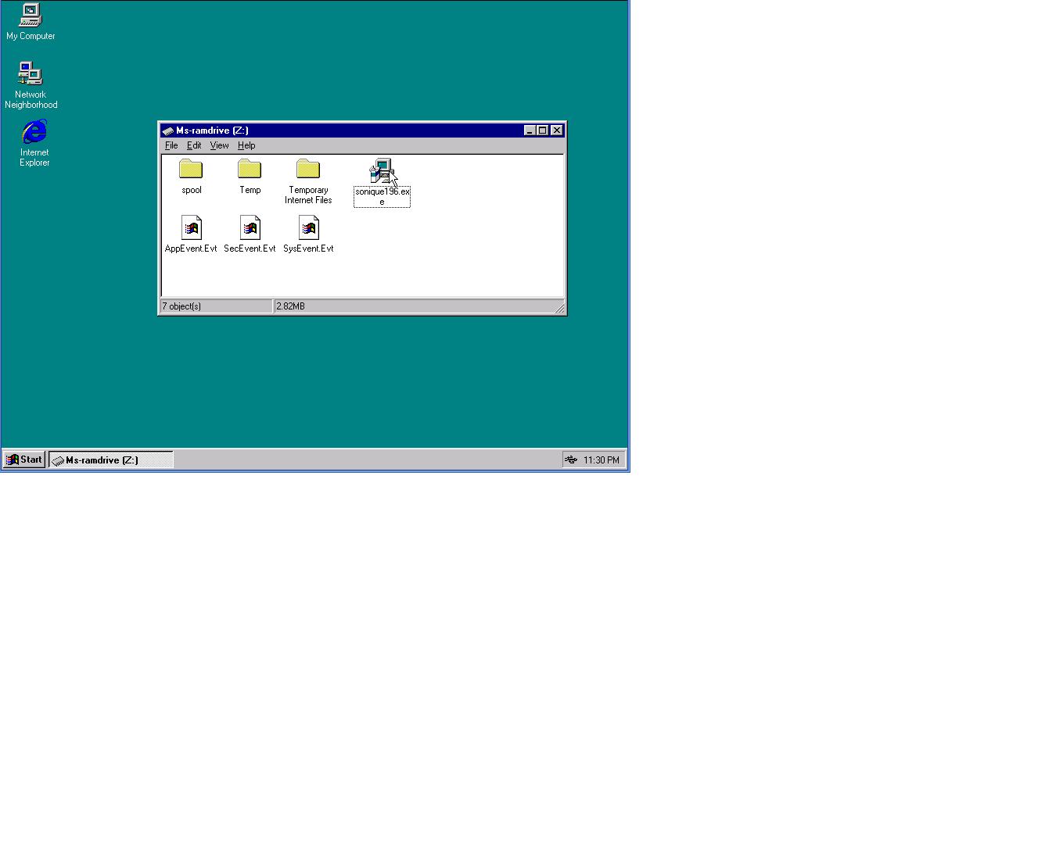
Task: Select the SysEvent.Evt file icon
Action: tap(308, 228)
